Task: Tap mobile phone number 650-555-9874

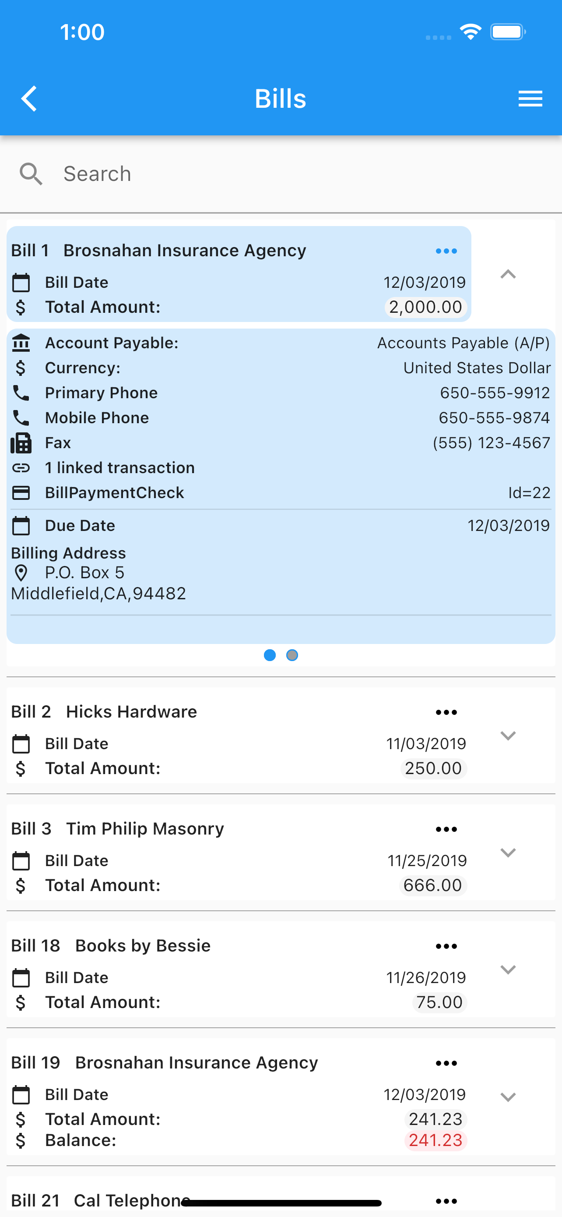Action: pyautogui.click(x=494, y=417)
